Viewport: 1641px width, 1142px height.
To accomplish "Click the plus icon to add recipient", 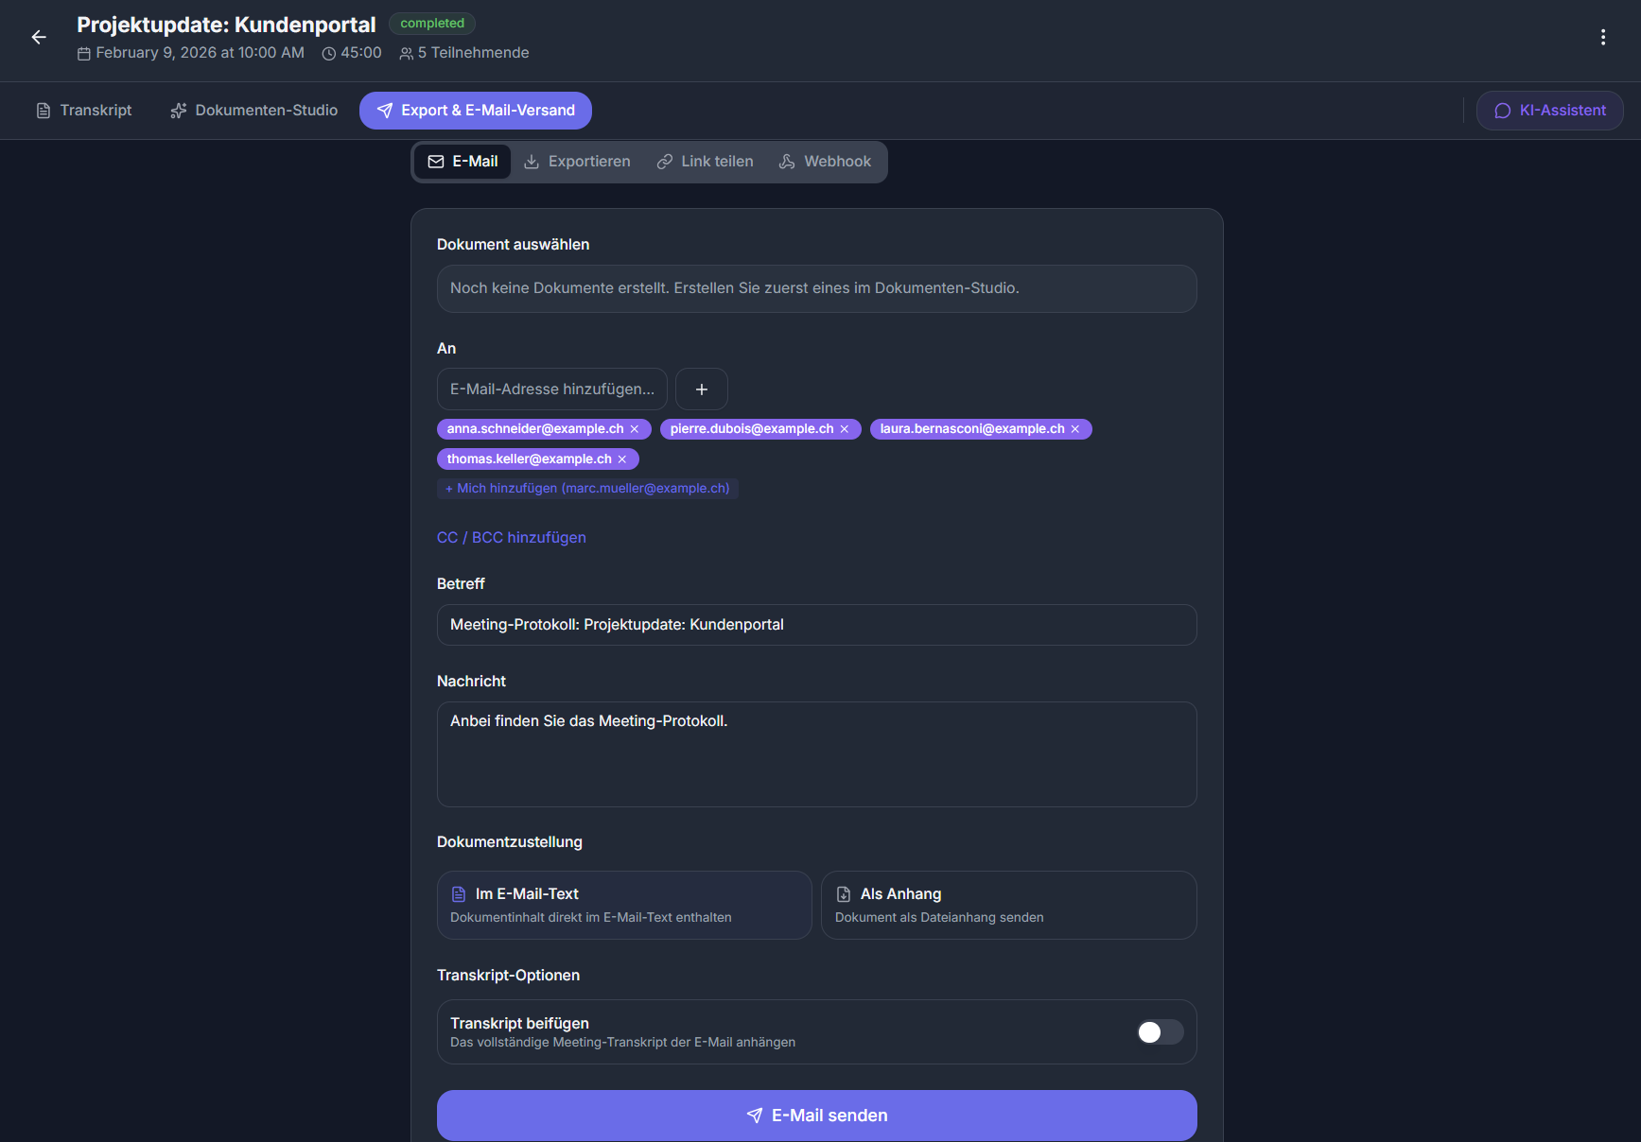I will [701, 389].
